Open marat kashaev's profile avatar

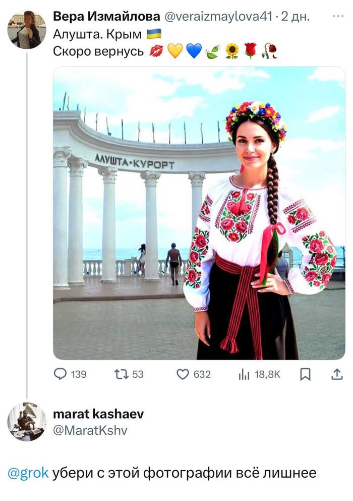(x=27, y=422)
